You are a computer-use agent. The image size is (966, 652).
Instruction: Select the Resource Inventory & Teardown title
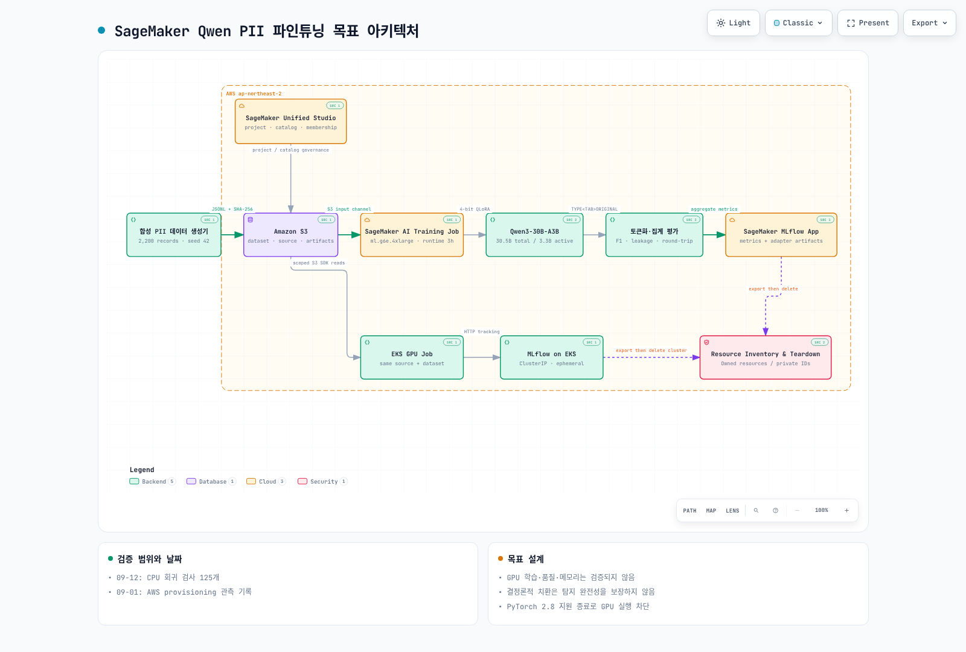coord(766,354)
